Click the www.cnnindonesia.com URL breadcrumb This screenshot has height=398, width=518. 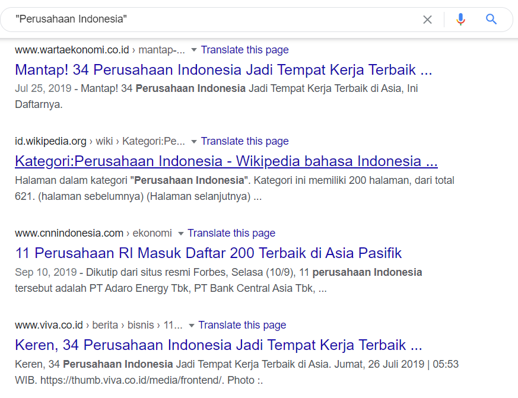coord(69,233)
